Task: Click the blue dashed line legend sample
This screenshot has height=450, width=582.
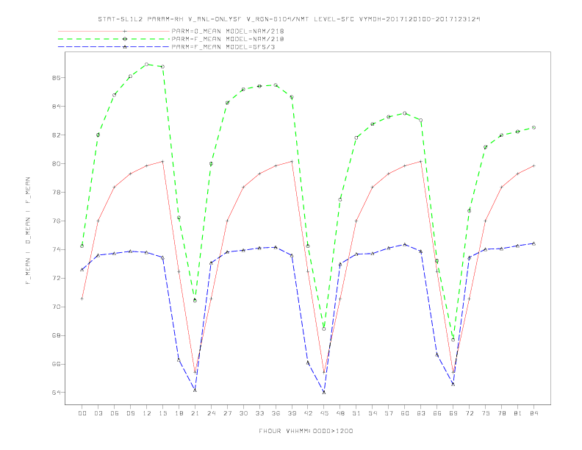Action: click(114, 47)
